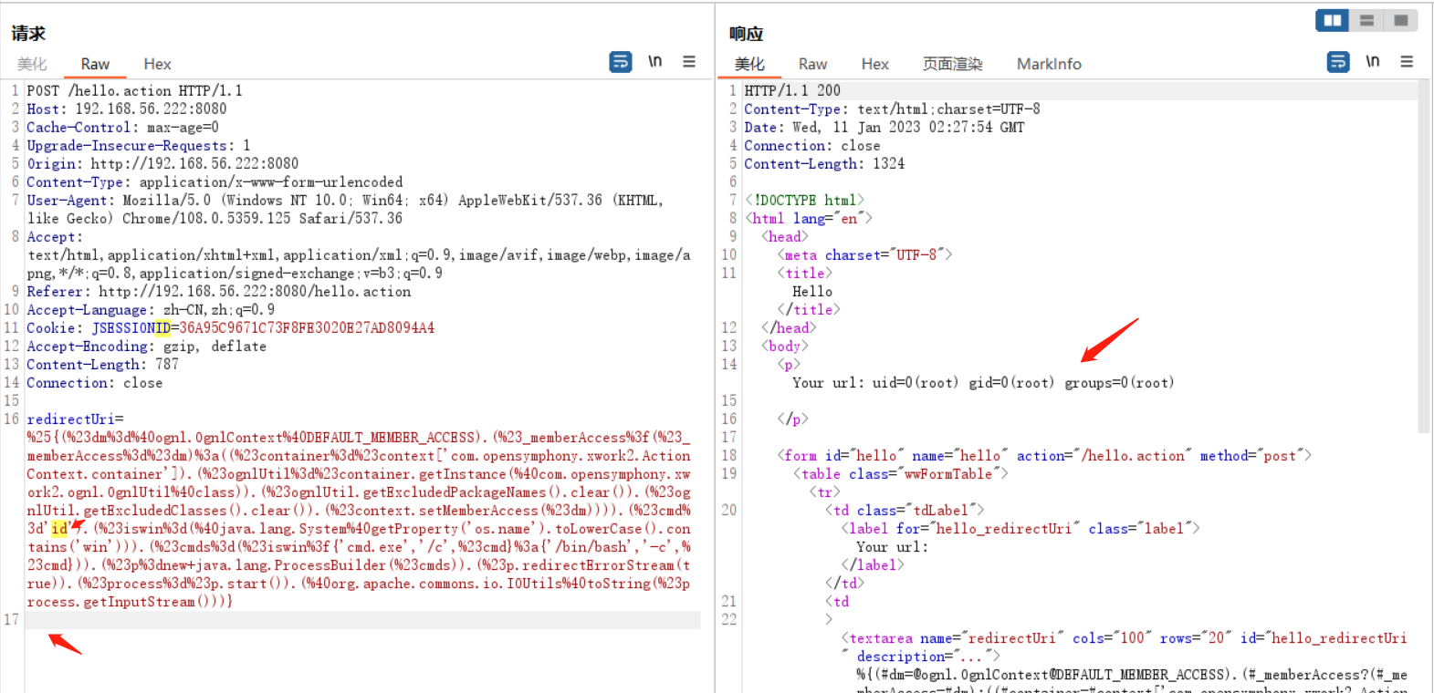Switch to combined single-panel tabbed layout
The height and width of the screenshot is (693, 1434).
click(x=1401, y=20)
